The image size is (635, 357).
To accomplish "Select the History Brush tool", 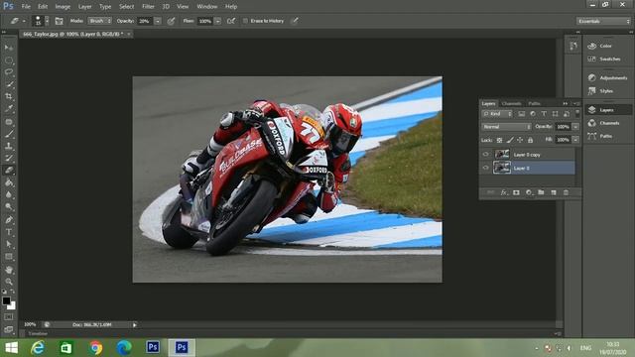I will pos(9,158).
